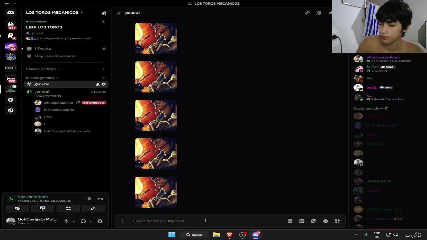Open the topmost image thumbnail in chat
This screenshot has height=240, width=427.
click(x=156, y=38)
